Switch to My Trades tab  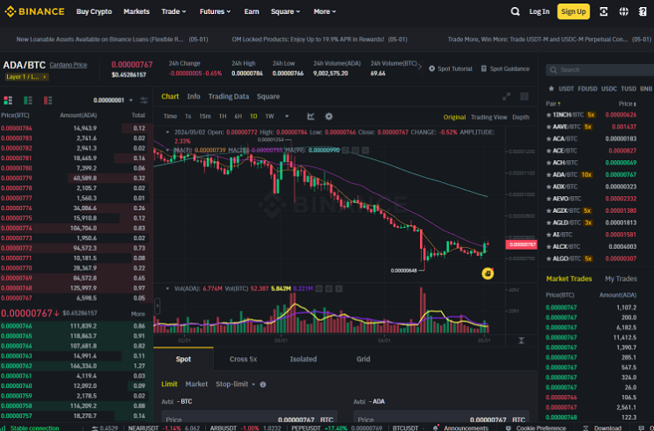coord(621,279)
